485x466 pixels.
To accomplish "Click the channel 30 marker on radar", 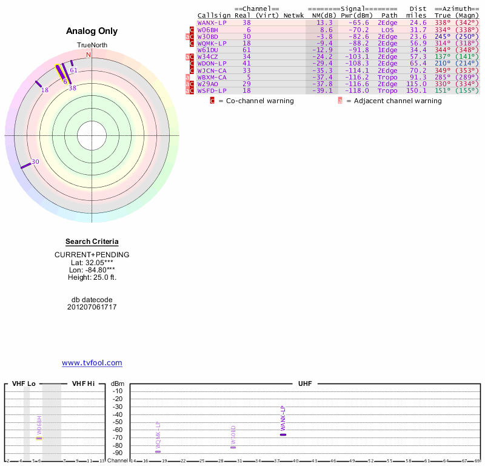I will 26,166.
